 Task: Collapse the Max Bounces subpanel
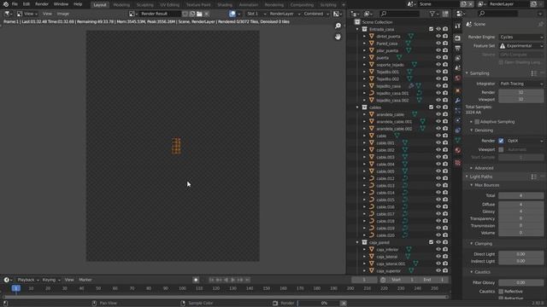point(471,185)
